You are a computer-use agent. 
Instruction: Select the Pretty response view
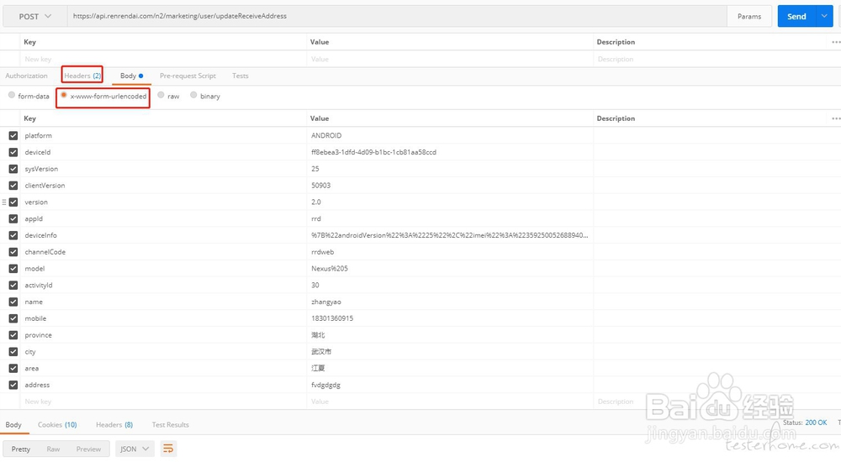click(x=21, y=449)
